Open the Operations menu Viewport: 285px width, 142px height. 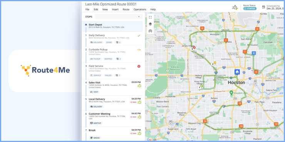pyautogui.click(x=140, y=10)
